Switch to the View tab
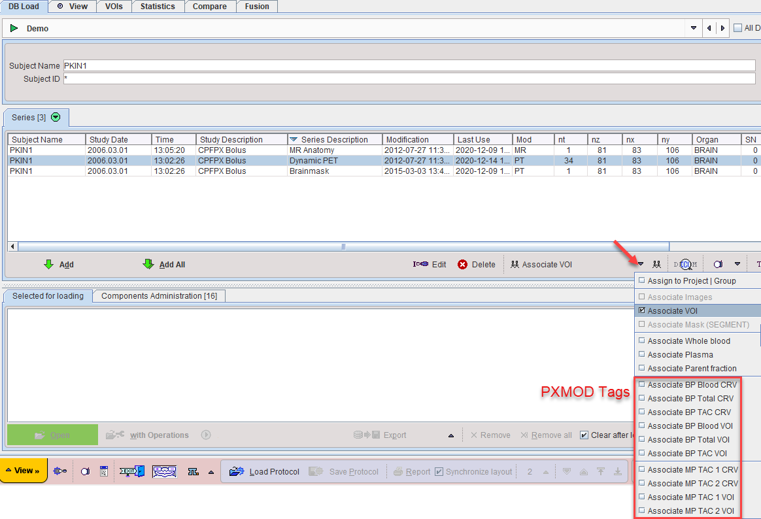Image resolution: width=761 pixels, height=519 pixels. coord(73,7)
